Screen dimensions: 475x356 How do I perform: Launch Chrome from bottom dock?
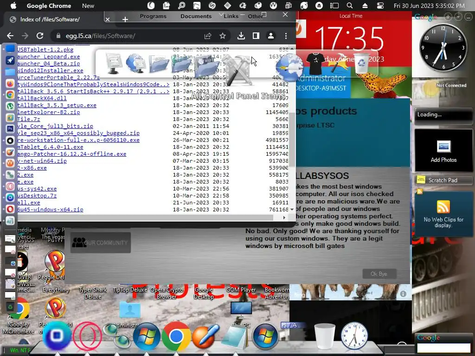[x=176, y=336]
